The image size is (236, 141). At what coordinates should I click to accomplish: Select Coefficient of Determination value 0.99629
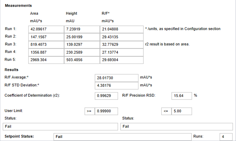106,96
